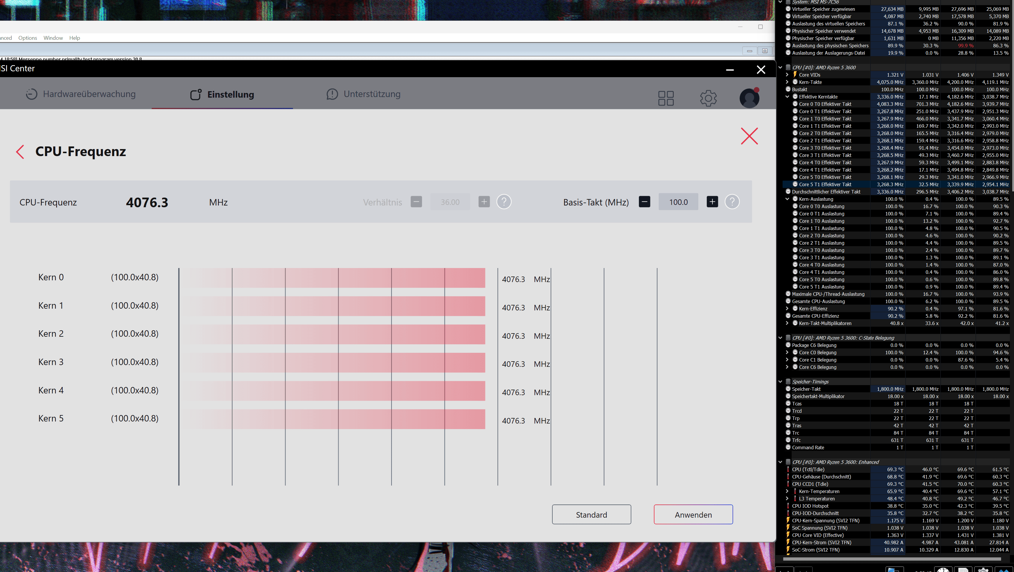This screenshot has width=1014, height=572.
Task: Open the four-square apps grid icon
Action: (666, 98)
